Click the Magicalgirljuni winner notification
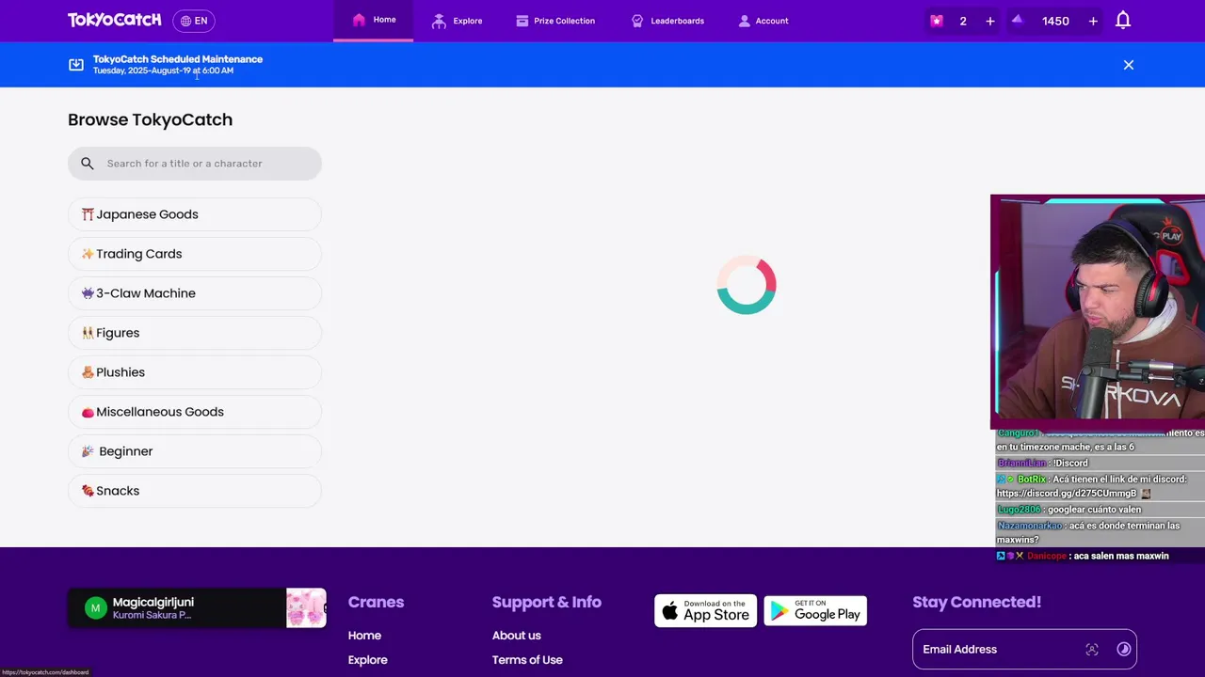Image resolution: width=1205 pixels, height=677 pixels. tap(197, 608)
